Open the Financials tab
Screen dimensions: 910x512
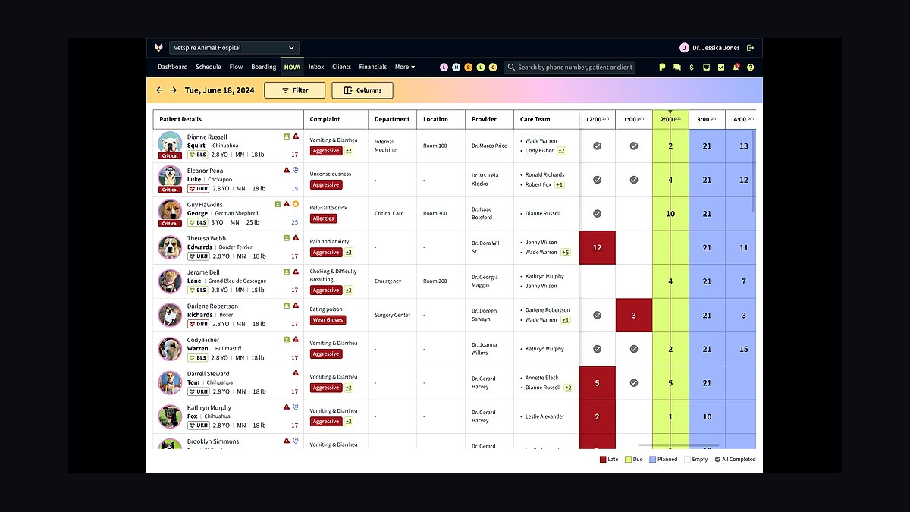[373, 67]
